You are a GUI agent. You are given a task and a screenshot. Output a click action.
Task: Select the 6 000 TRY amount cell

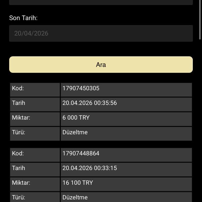(x=76, y=118)
